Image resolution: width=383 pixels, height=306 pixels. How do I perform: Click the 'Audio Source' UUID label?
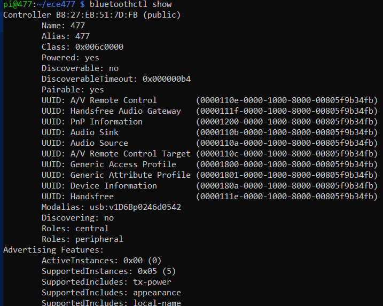point(99,143)
